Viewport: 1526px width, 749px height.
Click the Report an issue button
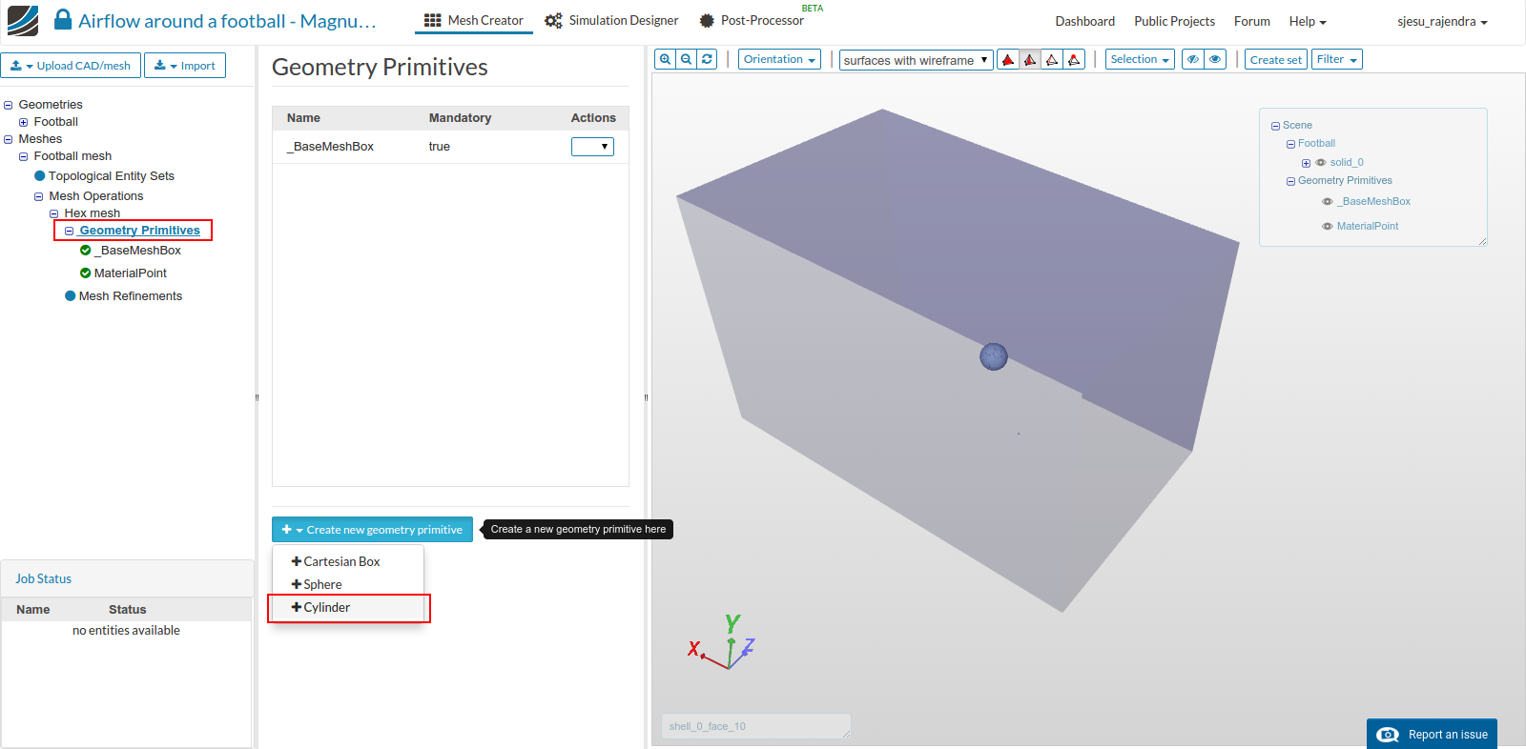coord(1432,734)
